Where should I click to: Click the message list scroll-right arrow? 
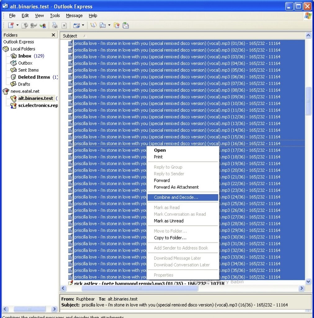302,288
